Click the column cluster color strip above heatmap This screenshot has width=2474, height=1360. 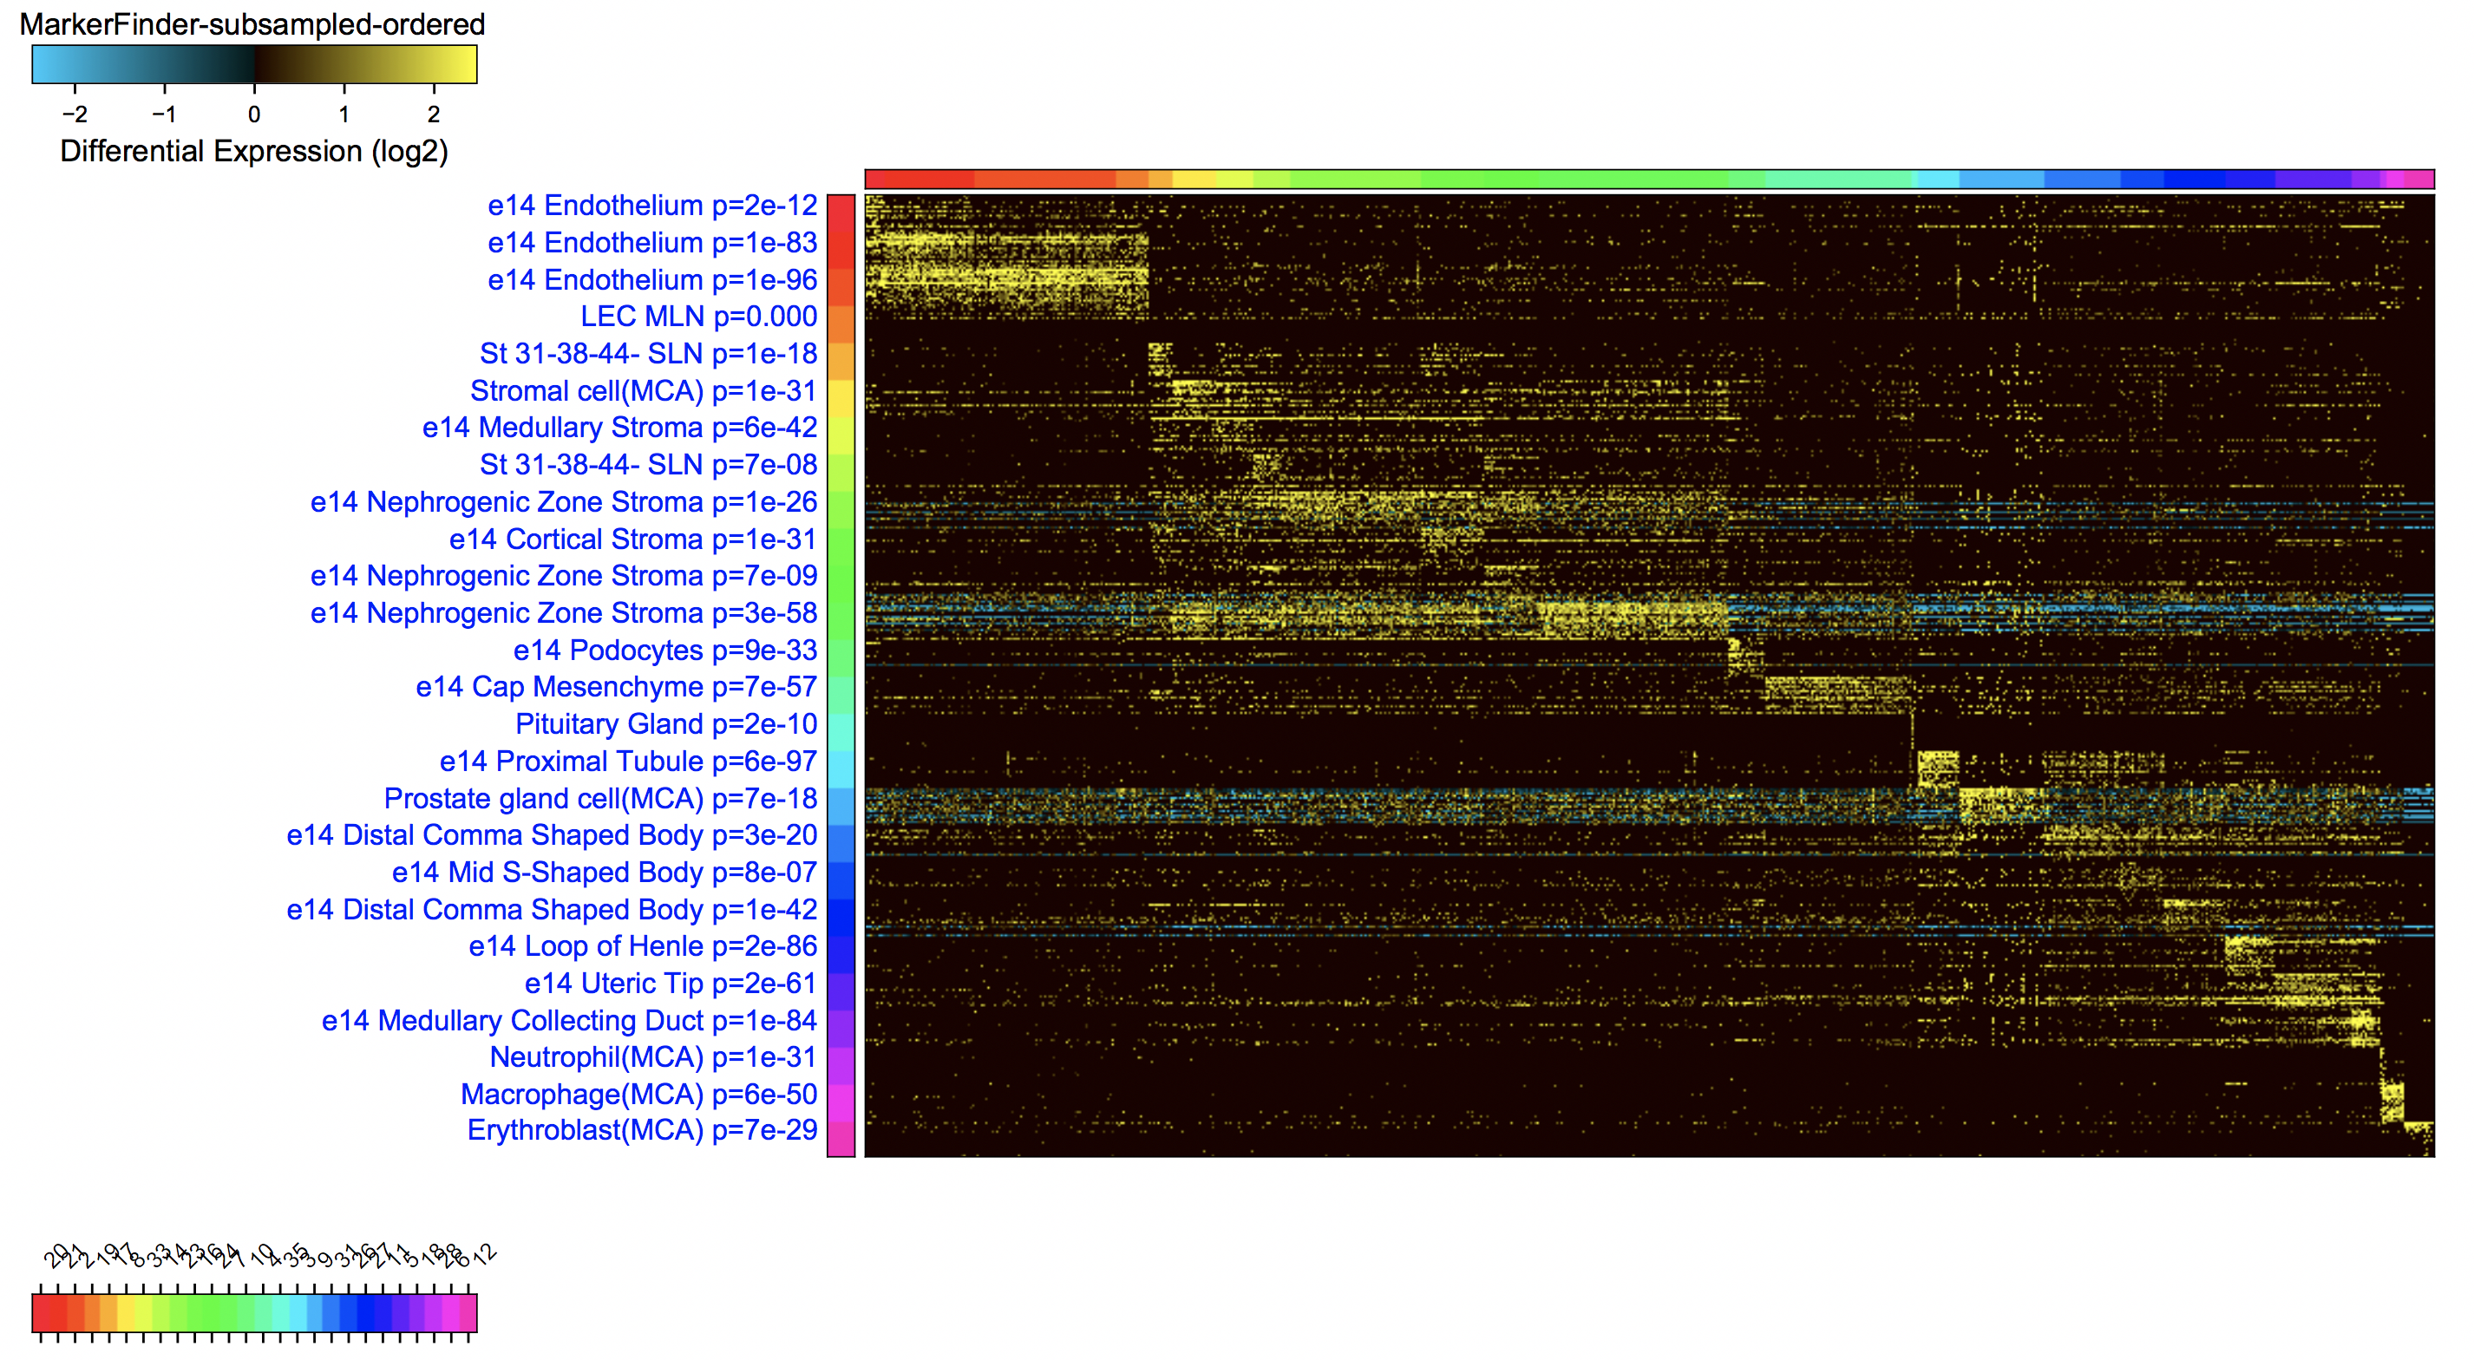(1649, 179)
